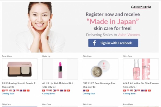This screenshot has width=161, height=107.
Task: Click the Facebook logo on the sign-in button
Action: pyautogui.click(x=94, y=43)
